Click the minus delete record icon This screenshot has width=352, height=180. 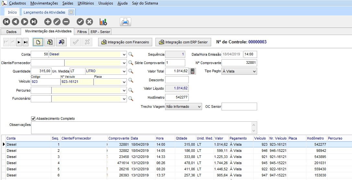[66, 22]
